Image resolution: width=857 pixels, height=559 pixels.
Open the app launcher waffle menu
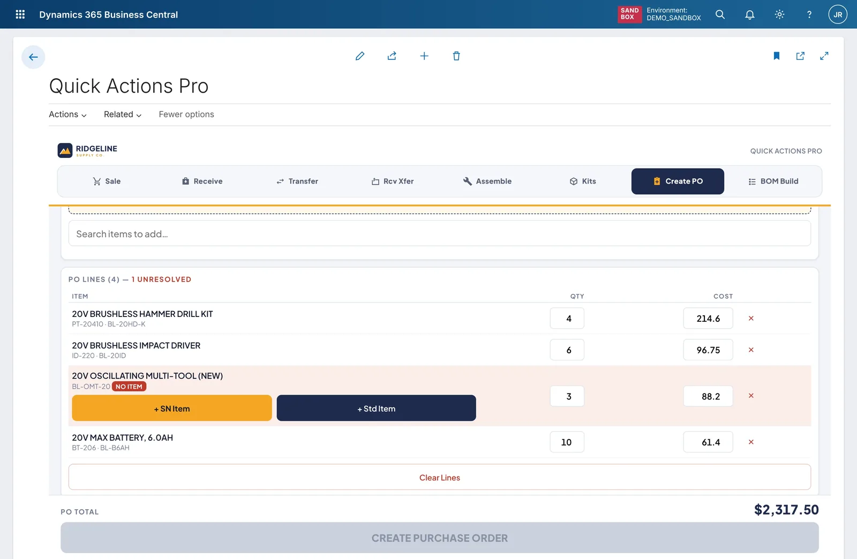tap(20, 14)
